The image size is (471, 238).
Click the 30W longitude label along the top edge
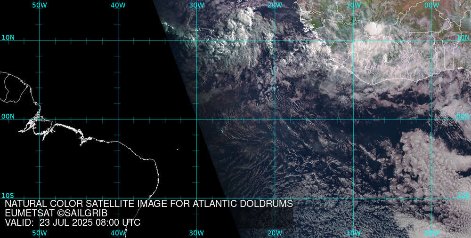click(x=196, y=5)
